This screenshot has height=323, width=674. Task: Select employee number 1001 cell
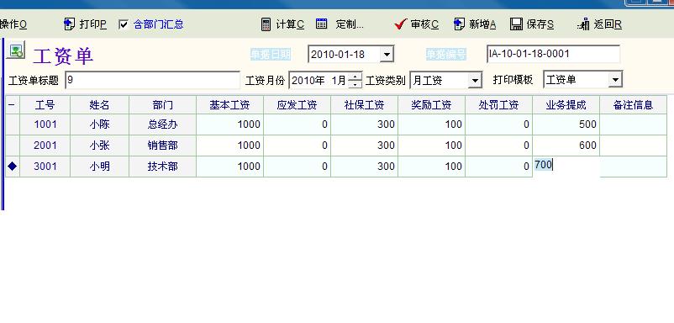[45, 124]
